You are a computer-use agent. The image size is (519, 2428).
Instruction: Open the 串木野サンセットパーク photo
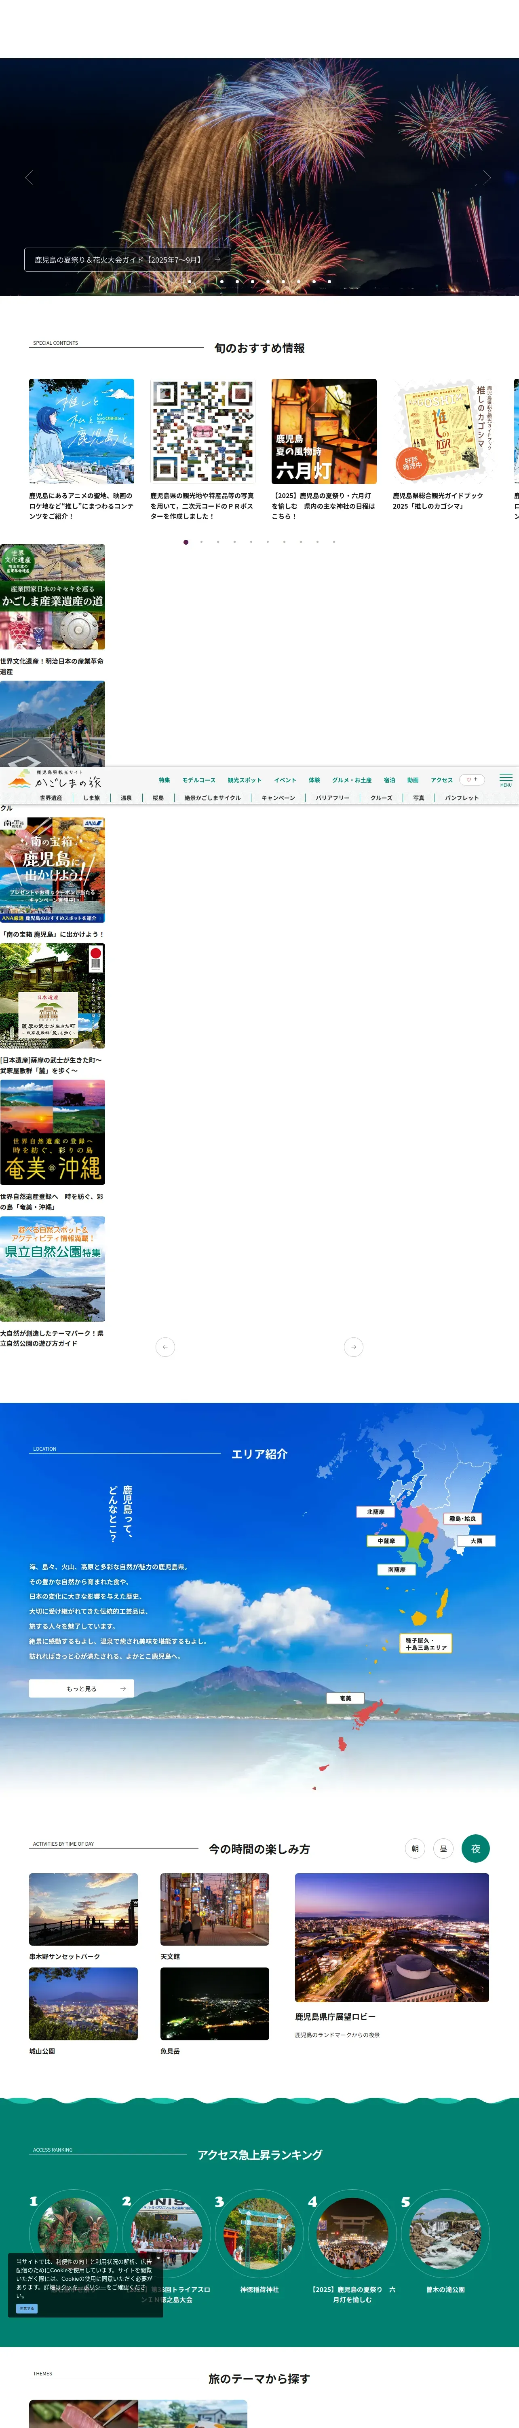83,1909
